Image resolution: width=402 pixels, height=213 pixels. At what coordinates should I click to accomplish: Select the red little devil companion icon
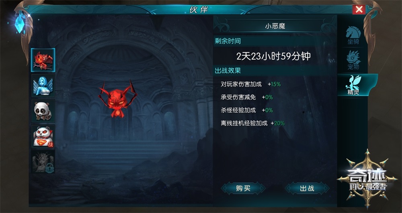pos(43,60)
